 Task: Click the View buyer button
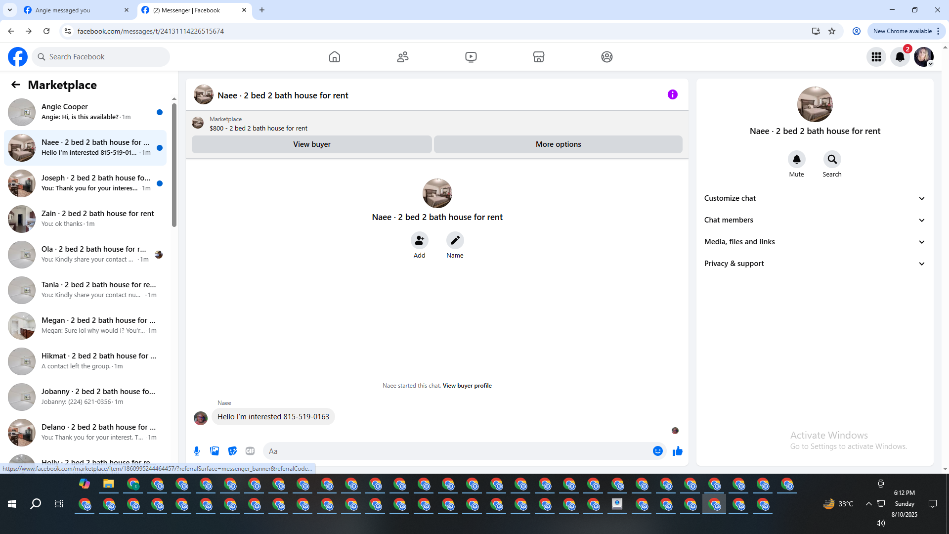[311, 144]
